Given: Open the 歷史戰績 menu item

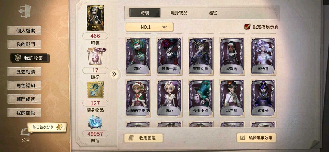Looking at the screenshot, I should [24, 72].
